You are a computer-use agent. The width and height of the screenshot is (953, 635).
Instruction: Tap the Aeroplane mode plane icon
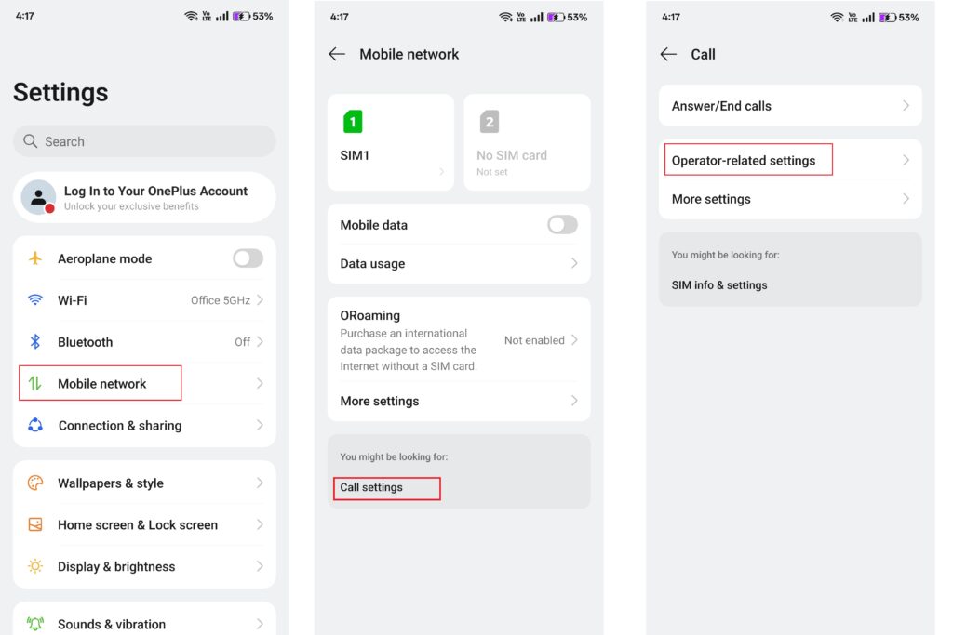(35, 258)
